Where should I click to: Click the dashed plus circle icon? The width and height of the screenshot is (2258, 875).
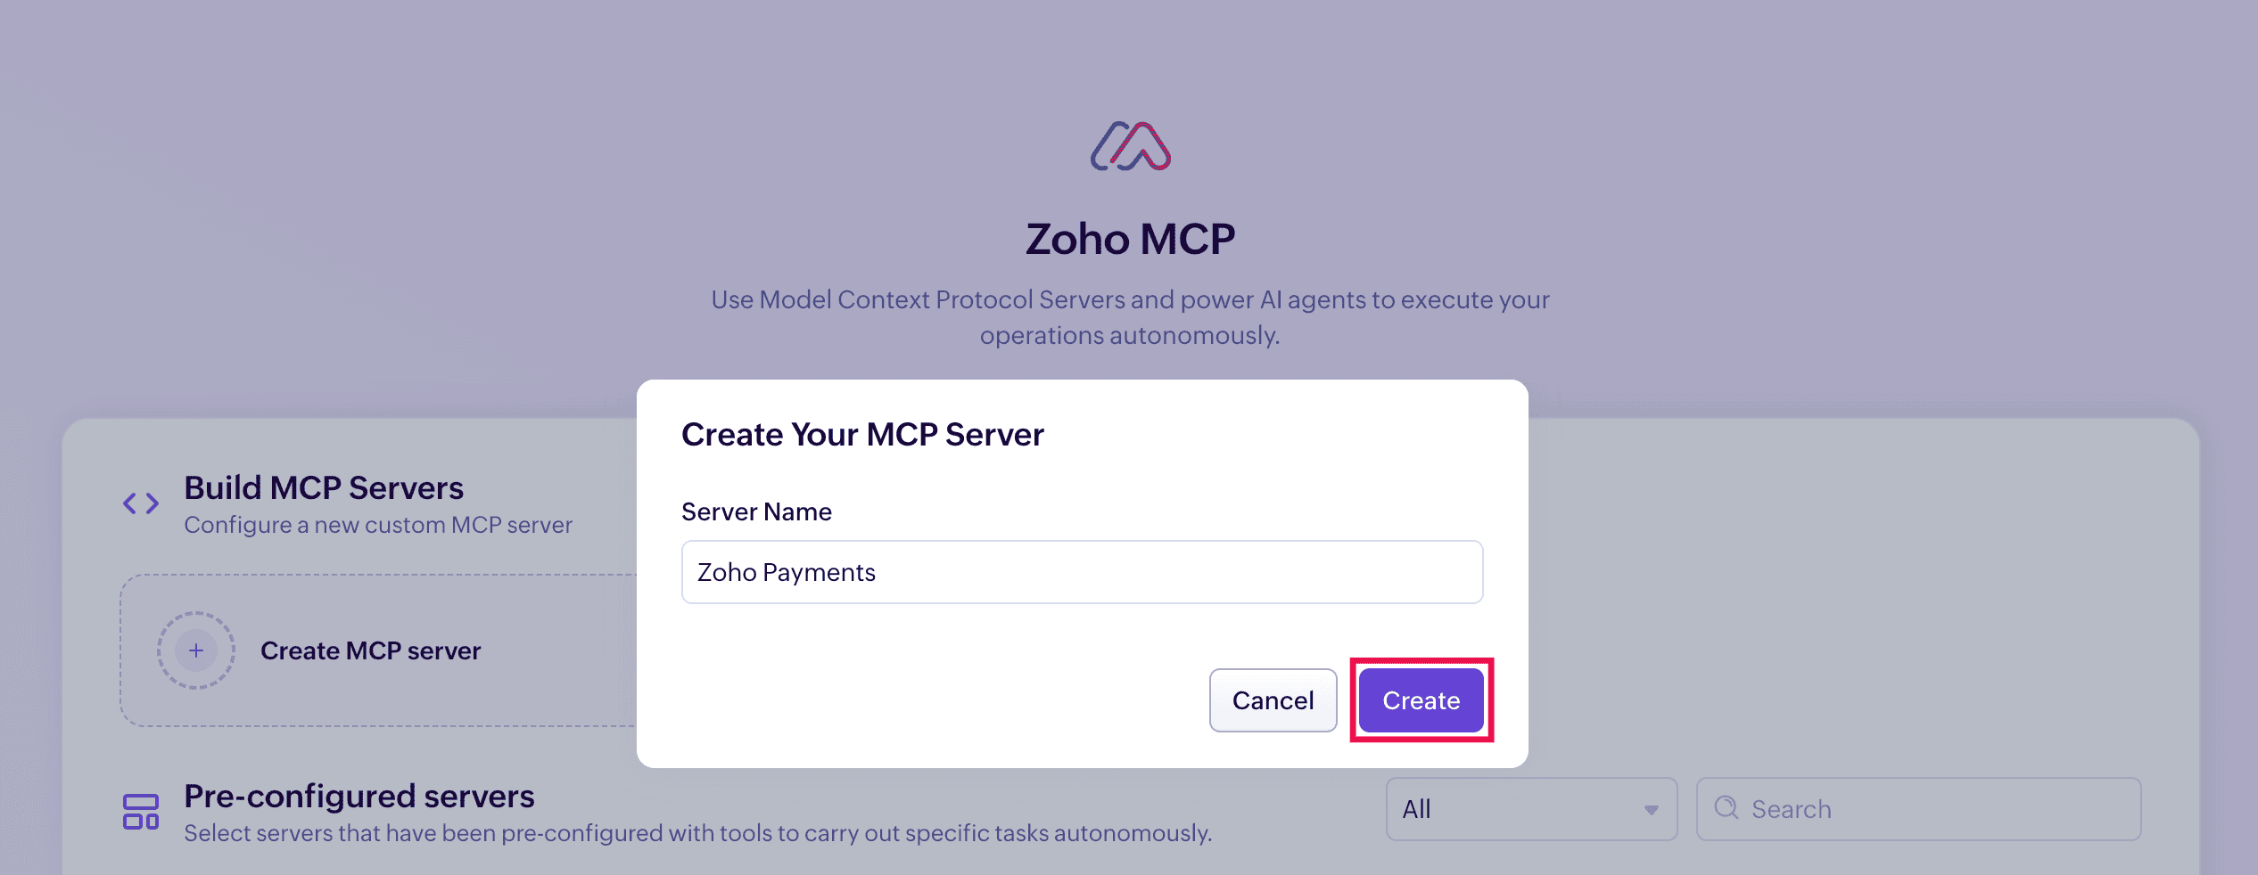coord(196,650)
